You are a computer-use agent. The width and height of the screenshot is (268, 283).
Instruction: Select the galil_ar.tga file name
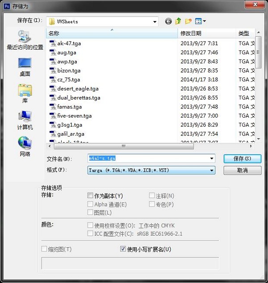coord(71,134)
